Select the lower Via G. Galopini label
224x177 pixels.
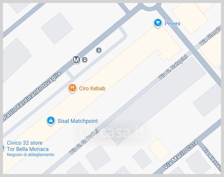coord(84,141)
